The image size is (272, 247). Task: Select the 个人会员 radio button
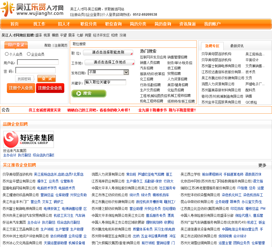tap(7, 54)
